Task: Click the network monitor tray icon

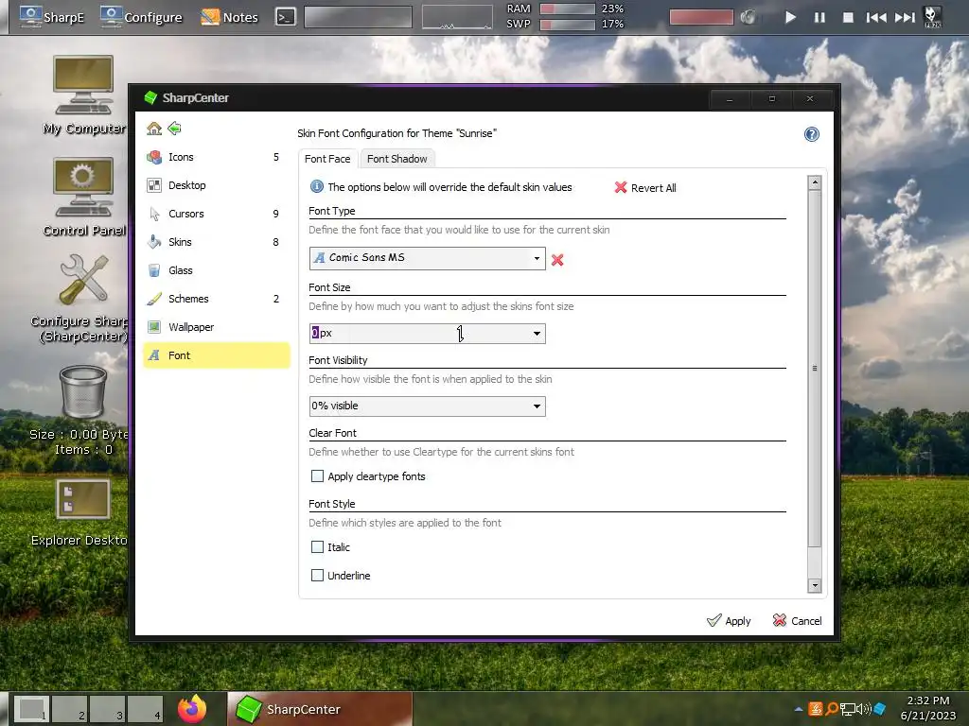Action: (x=848, y=709)
